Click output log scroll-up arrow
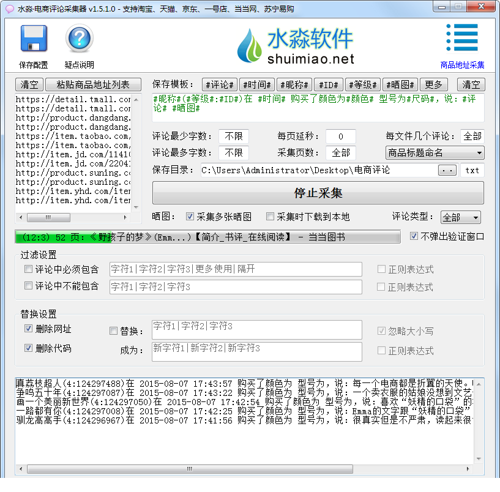Screen dimensions: 500x492 [x=479, y=384]
